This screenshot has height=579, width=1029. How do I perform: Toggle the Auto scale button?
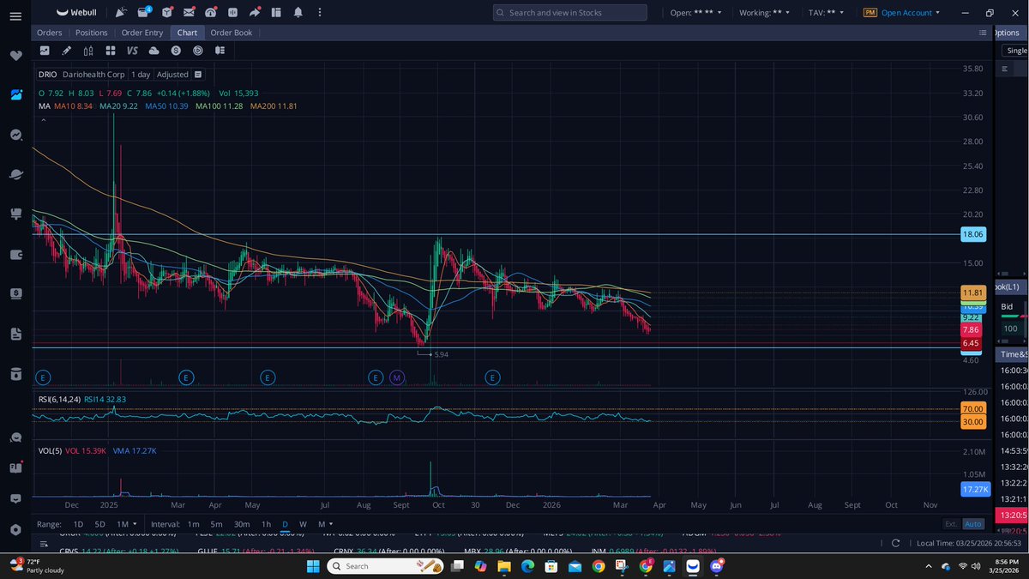click(x=973, y=523)
